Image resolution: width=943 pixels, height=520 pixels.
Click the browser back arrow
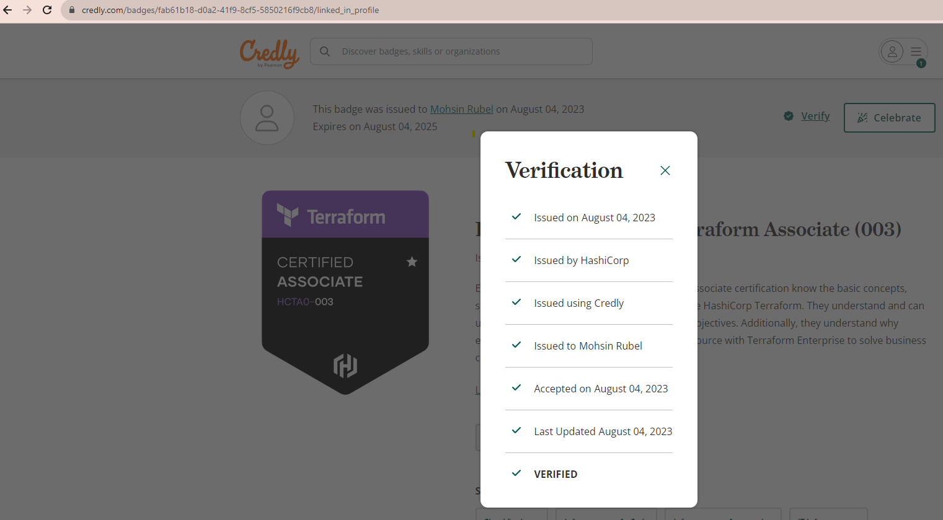[x=8, y=10]
